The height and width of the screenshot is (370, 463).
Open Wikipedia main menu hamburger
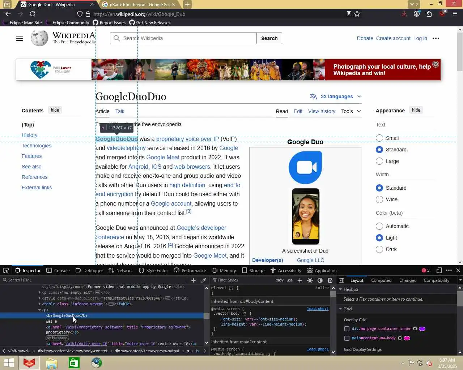click(x=20, y=38)
